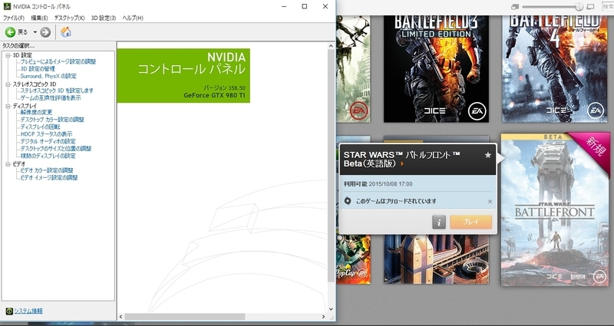Click the grey Forward arrow in NVIDIA toolbar

(x=45, y=32)
